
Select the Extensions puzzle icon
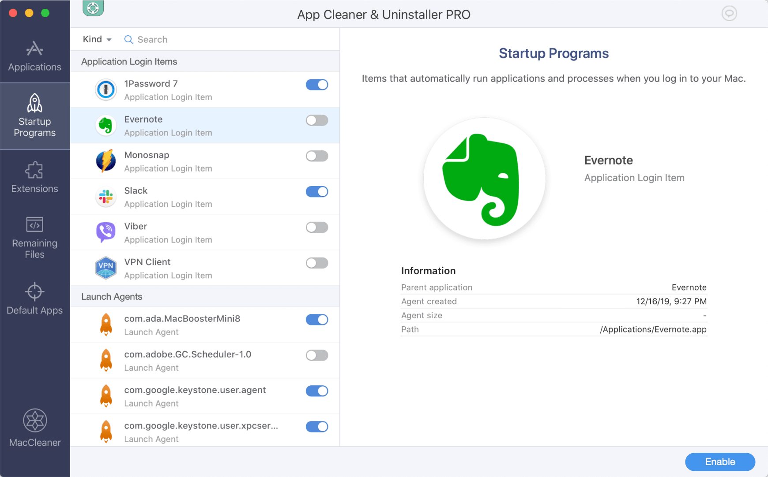click(x=34, y=171)
